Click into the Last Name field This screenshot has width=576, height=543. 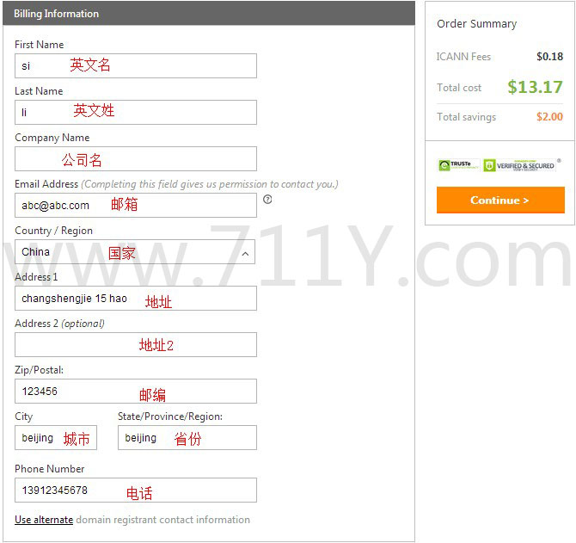[135, 113]
